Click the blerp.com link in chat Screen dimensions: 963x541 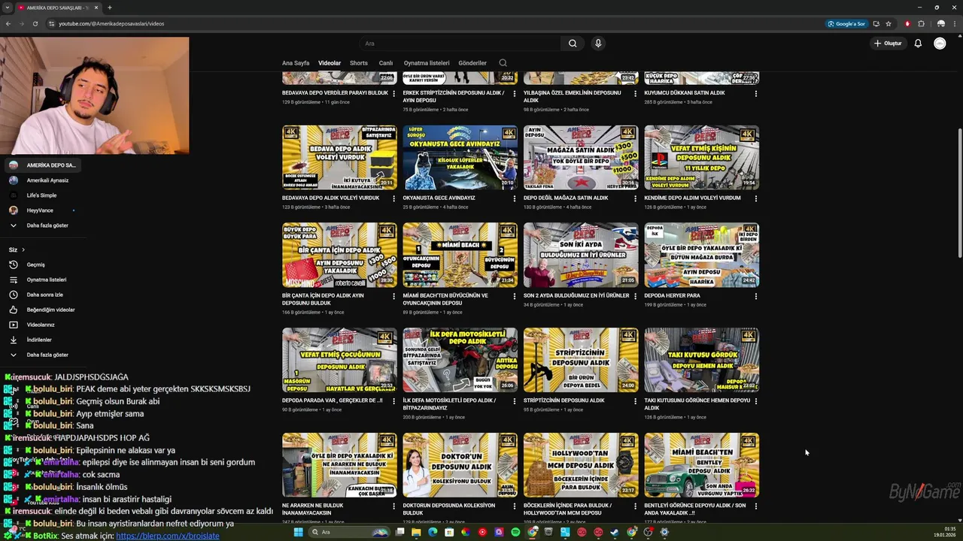(168, 536)
